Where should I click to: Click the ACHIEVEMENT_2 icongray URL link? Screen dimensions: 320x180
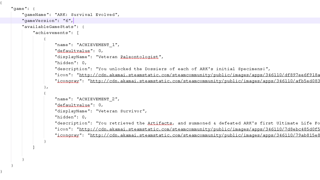click(x=205, y=135)
